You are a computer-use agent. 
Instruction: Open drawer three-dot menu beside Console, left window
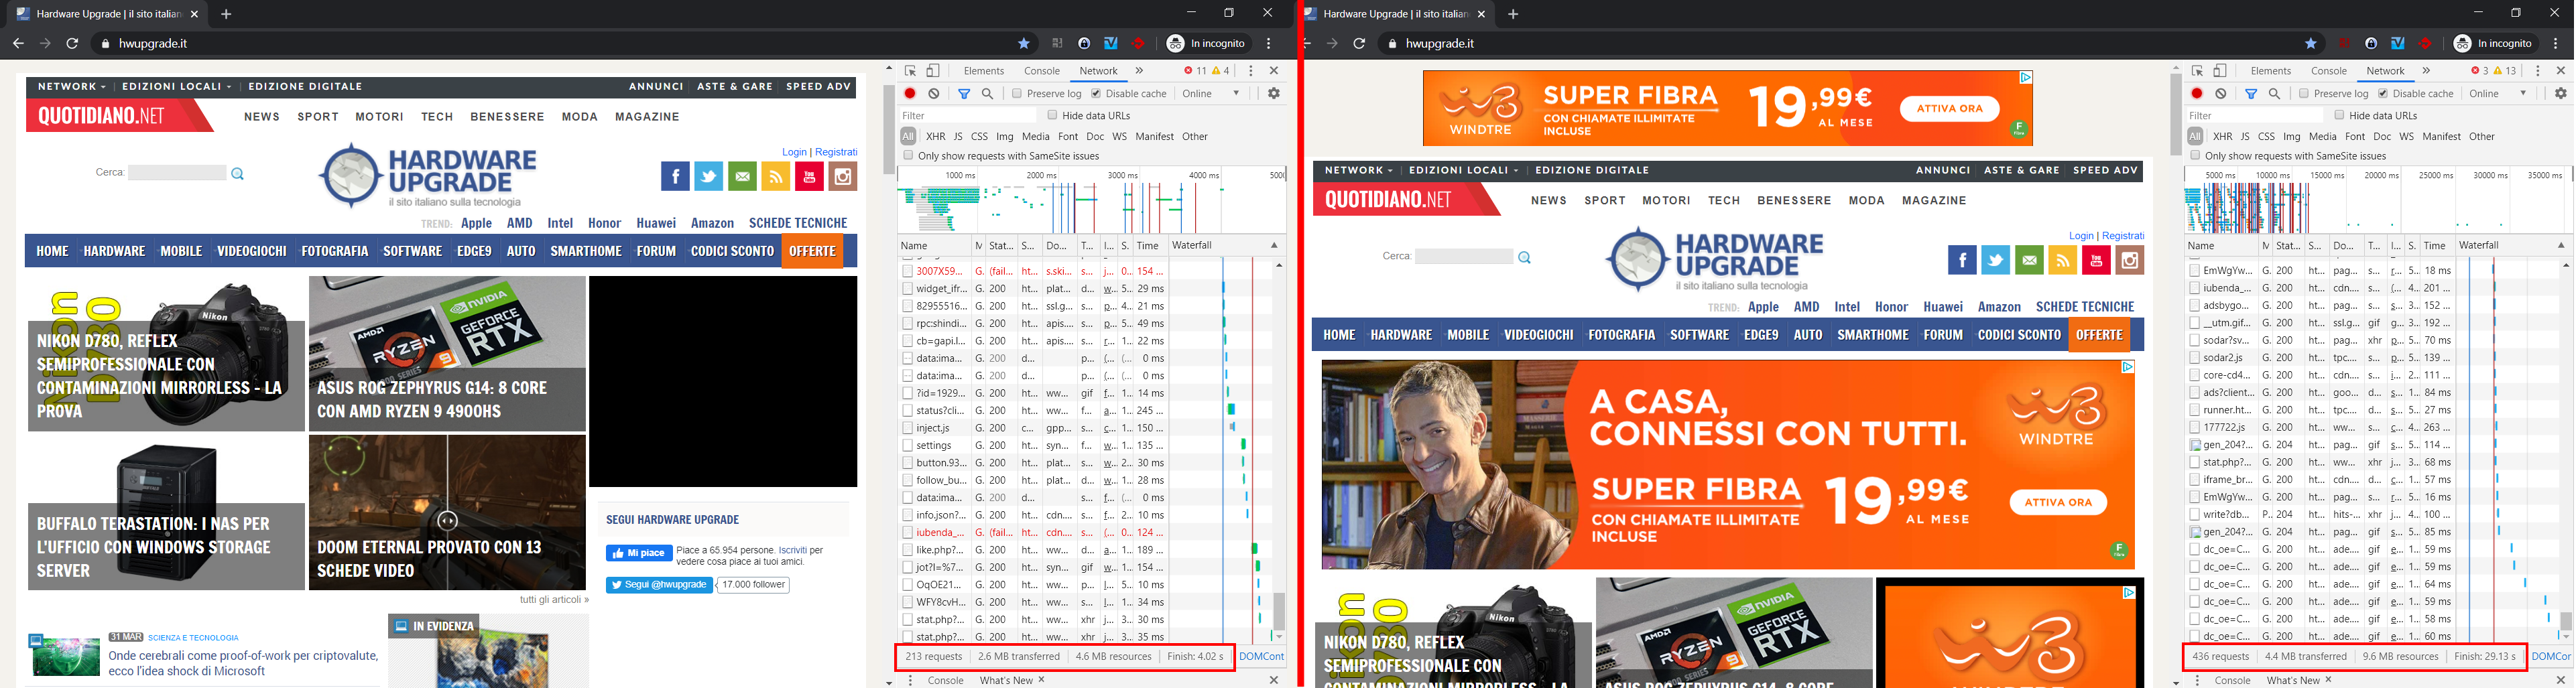click(910, 680)
